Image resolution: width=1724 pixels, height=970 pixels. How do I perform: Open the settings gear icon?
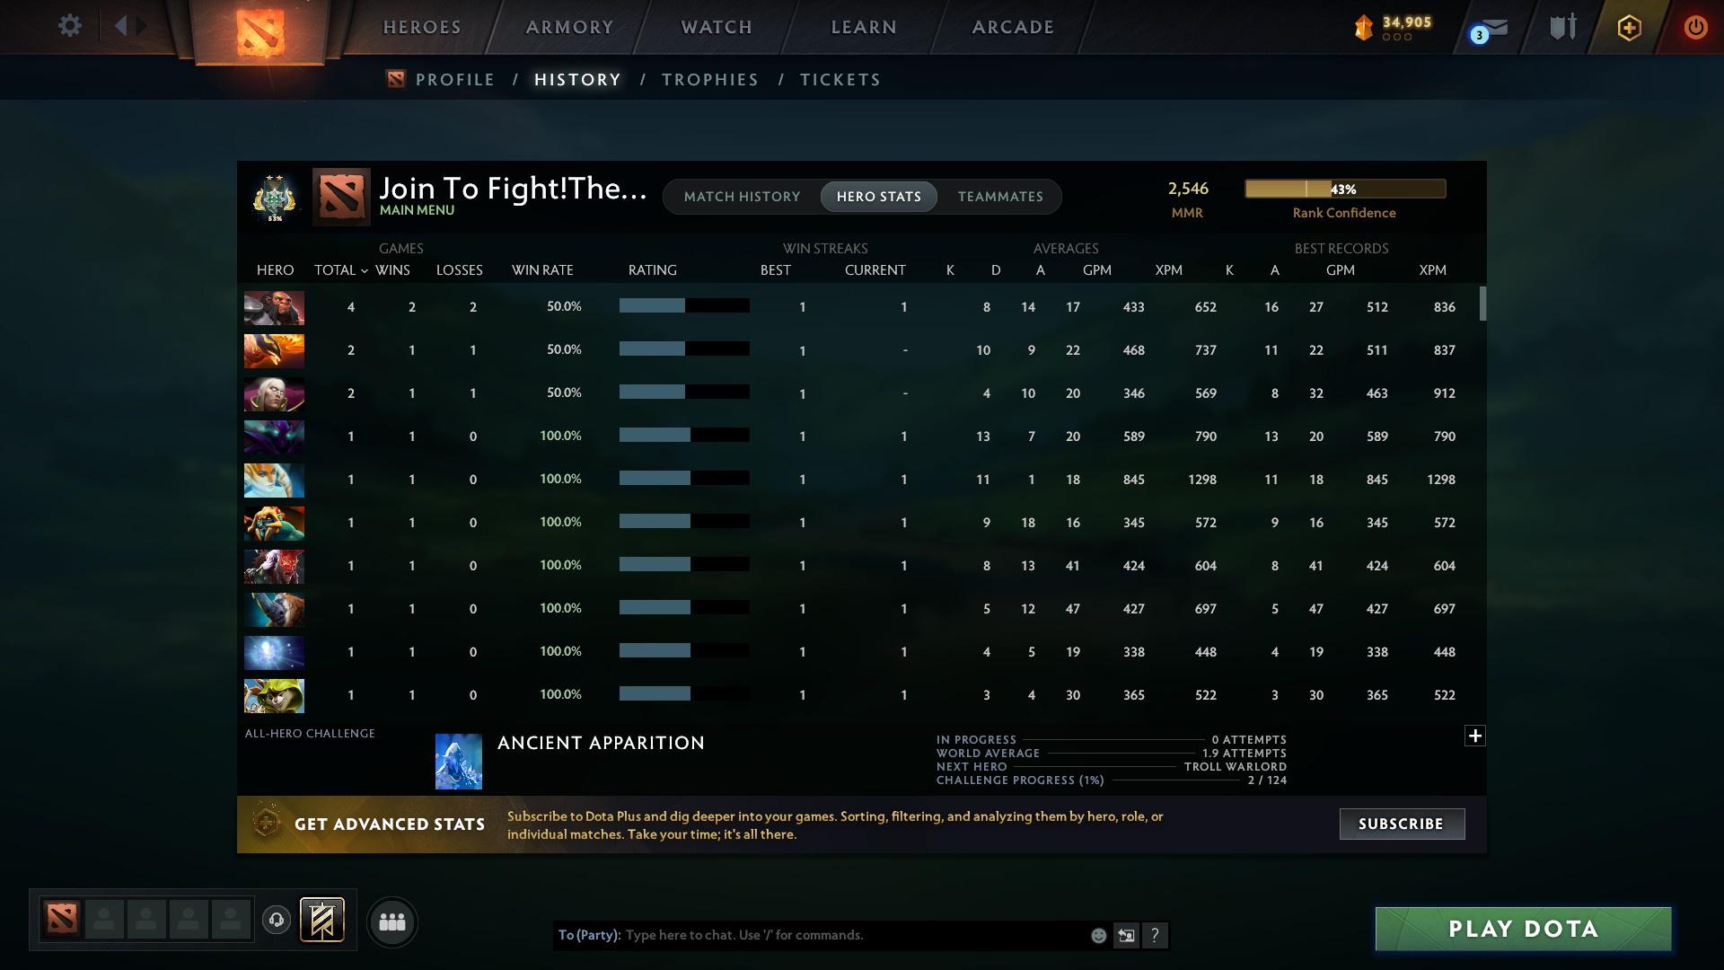tap(70, 26)
